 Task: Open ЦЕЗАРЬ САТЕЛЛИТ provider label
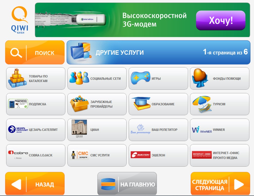[43, 130]
